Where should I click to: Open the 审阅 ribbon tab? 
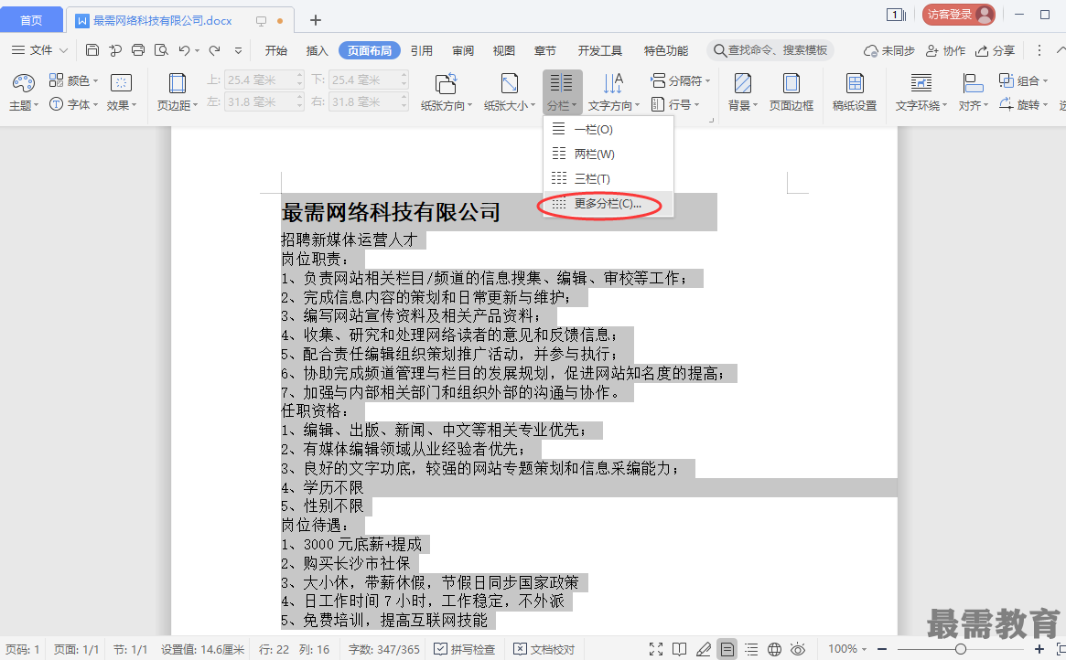[463, 50]
